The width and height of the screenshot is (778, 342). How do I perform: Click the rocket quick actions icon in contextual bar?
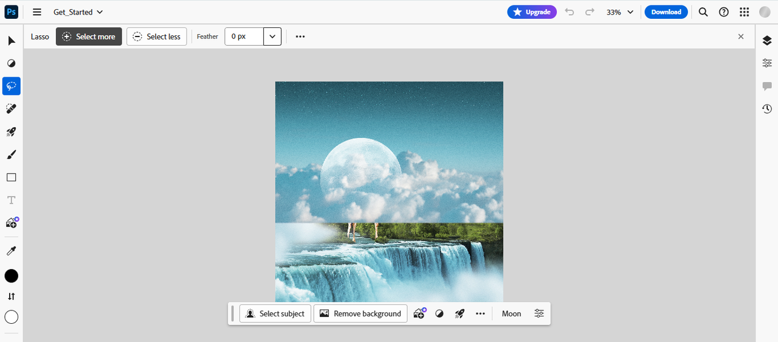[460, 313]
